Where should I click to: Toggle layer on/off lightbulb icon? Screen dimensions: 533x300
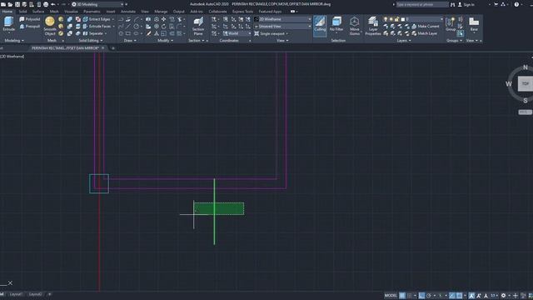[385, 19]
